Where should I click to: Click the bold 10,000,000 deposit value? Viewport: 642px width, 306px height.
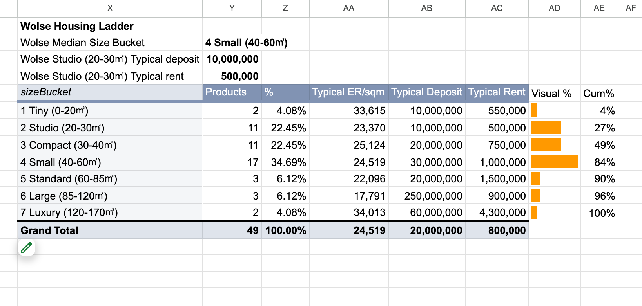pyautogui.click(x=232, y=59)
